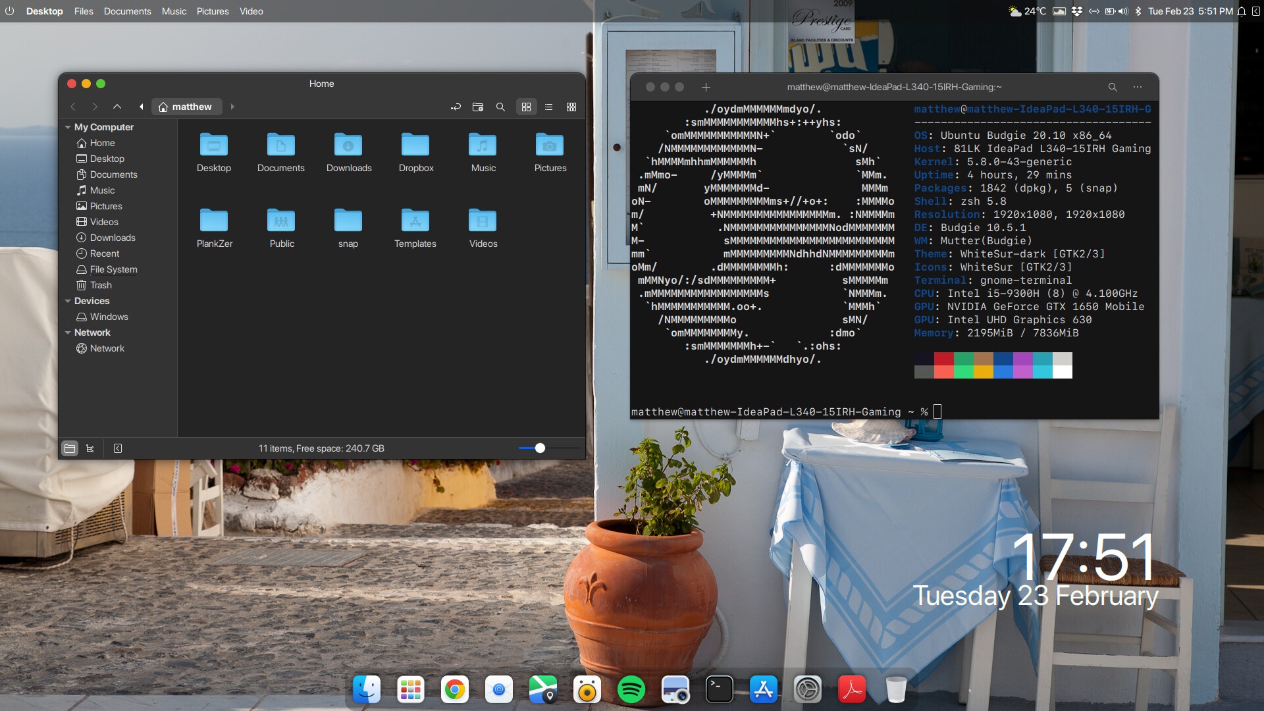Click the compact view icon in Files toolbar
Image resolution: width=1264 pixels, height=711 pixels.
coord(571,107)
